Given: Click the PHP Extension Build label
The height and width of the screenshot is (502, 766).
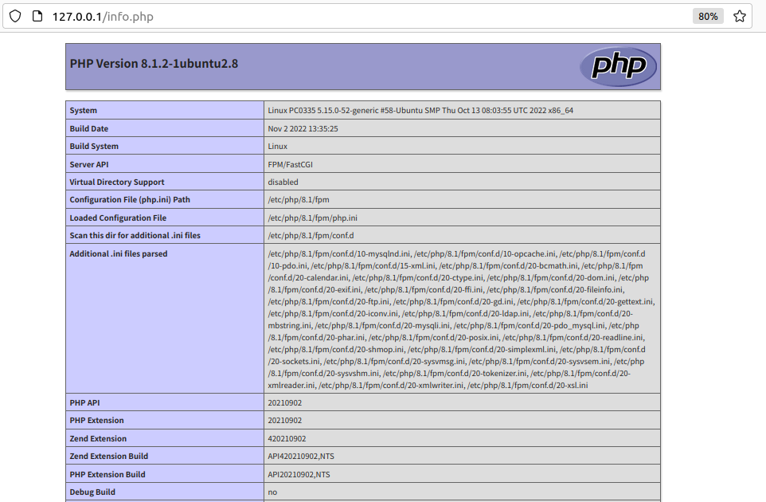Looking at the screenshot, I should point(107,474).
